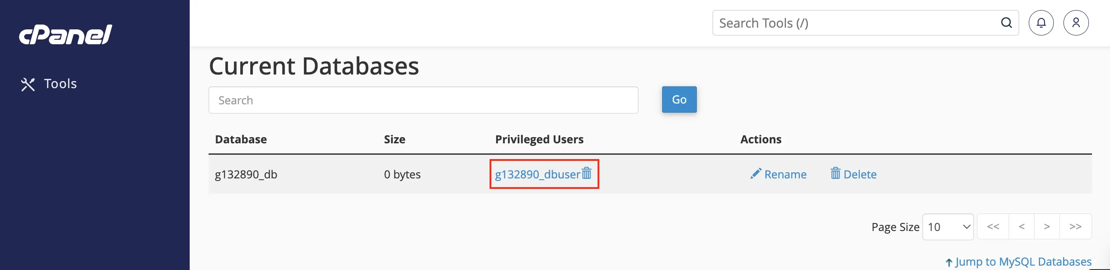Expand the Page Size dropdown
The height and width of the screenshot is (270, 1110).
point(948,227)
